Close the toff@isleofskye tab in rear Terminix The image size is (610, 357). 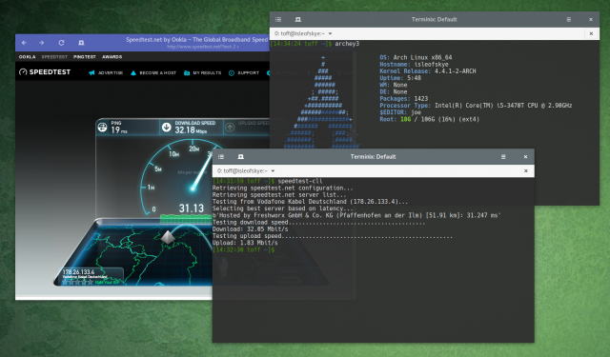coord(591,34)
